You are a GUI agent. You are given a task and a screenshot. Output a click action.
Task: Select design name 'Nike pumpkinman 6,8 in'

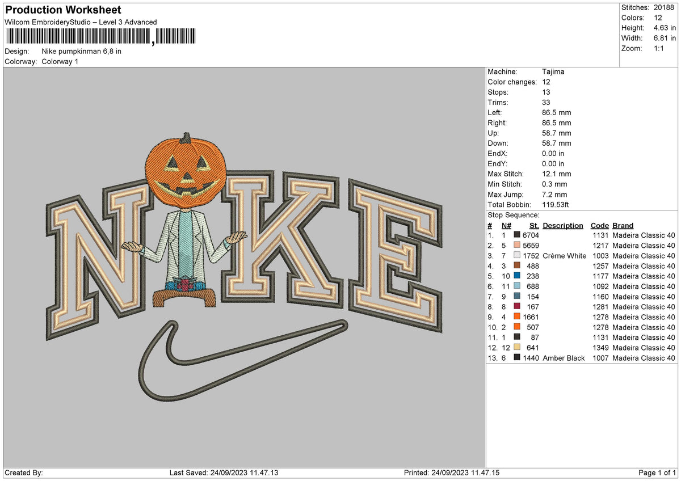tap(82, 51)
